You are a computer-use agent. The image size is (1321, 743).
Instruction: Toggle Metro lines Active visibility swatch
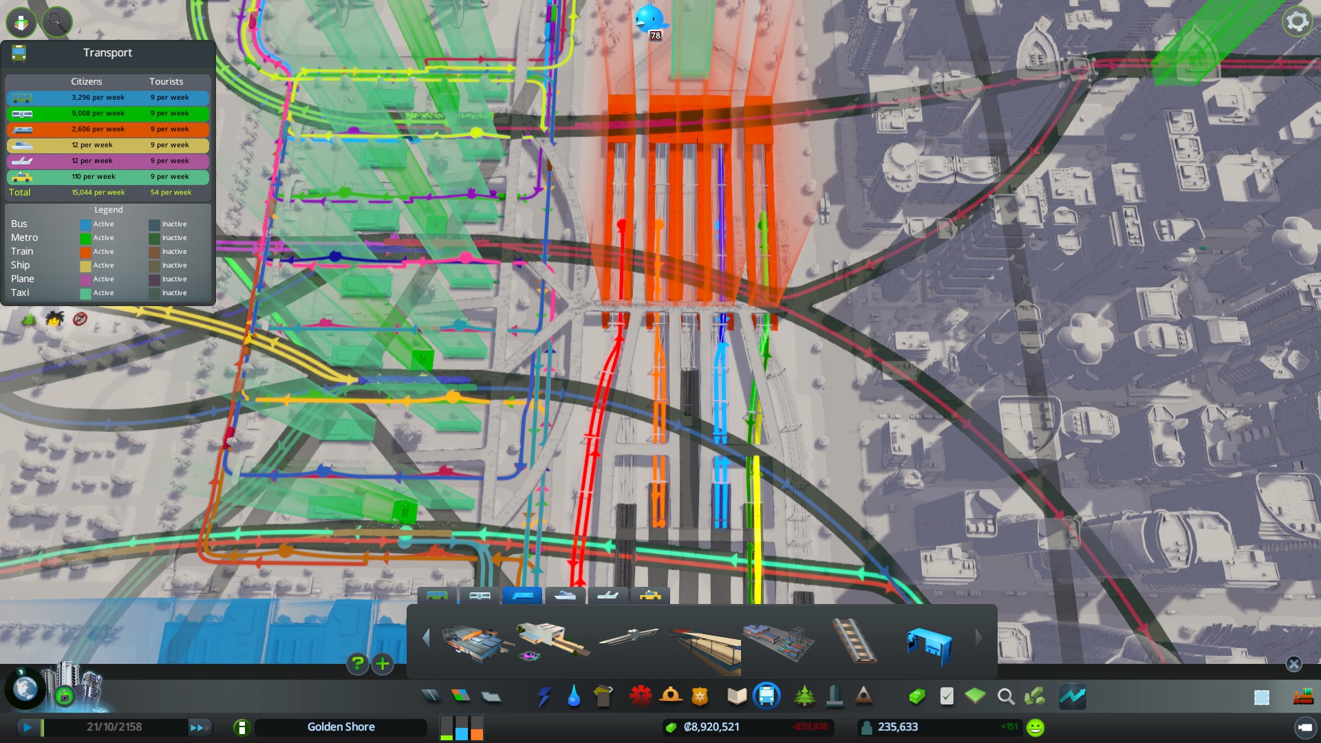(x=85, y=238)
